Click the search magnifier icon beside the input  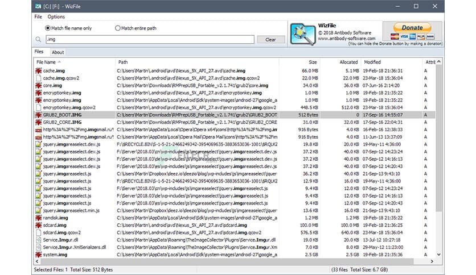[38, 39]
